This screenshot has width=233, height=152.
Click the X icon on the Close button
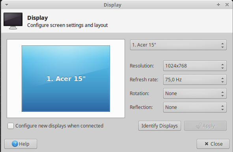point(207,144)
